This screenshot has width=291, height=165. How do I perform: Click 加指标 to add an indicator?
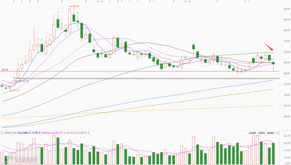[x=261, y=133]
